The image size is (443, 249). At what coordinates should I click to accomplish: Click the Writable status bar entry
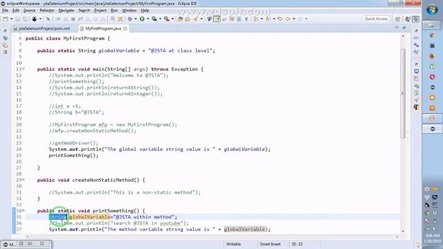click(233, 244)
